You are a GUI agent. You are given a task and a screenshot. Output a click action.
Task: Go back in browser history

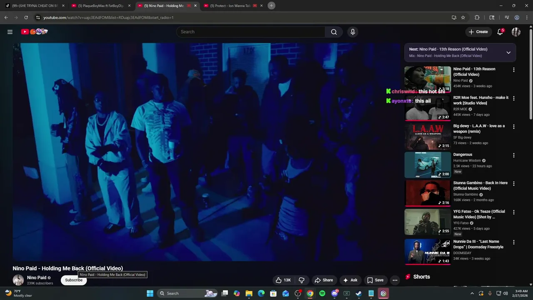pyautogui.click(x=6, y=17)
